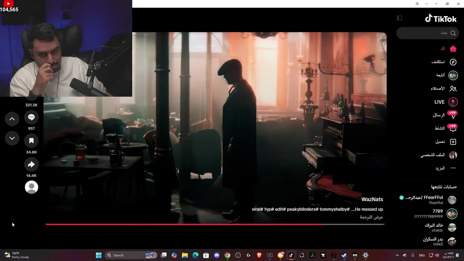Switch the ENG keyboard language indicator
Image resolution: width=464 pixels, height=261 pixels.
(x=422, y=255)
